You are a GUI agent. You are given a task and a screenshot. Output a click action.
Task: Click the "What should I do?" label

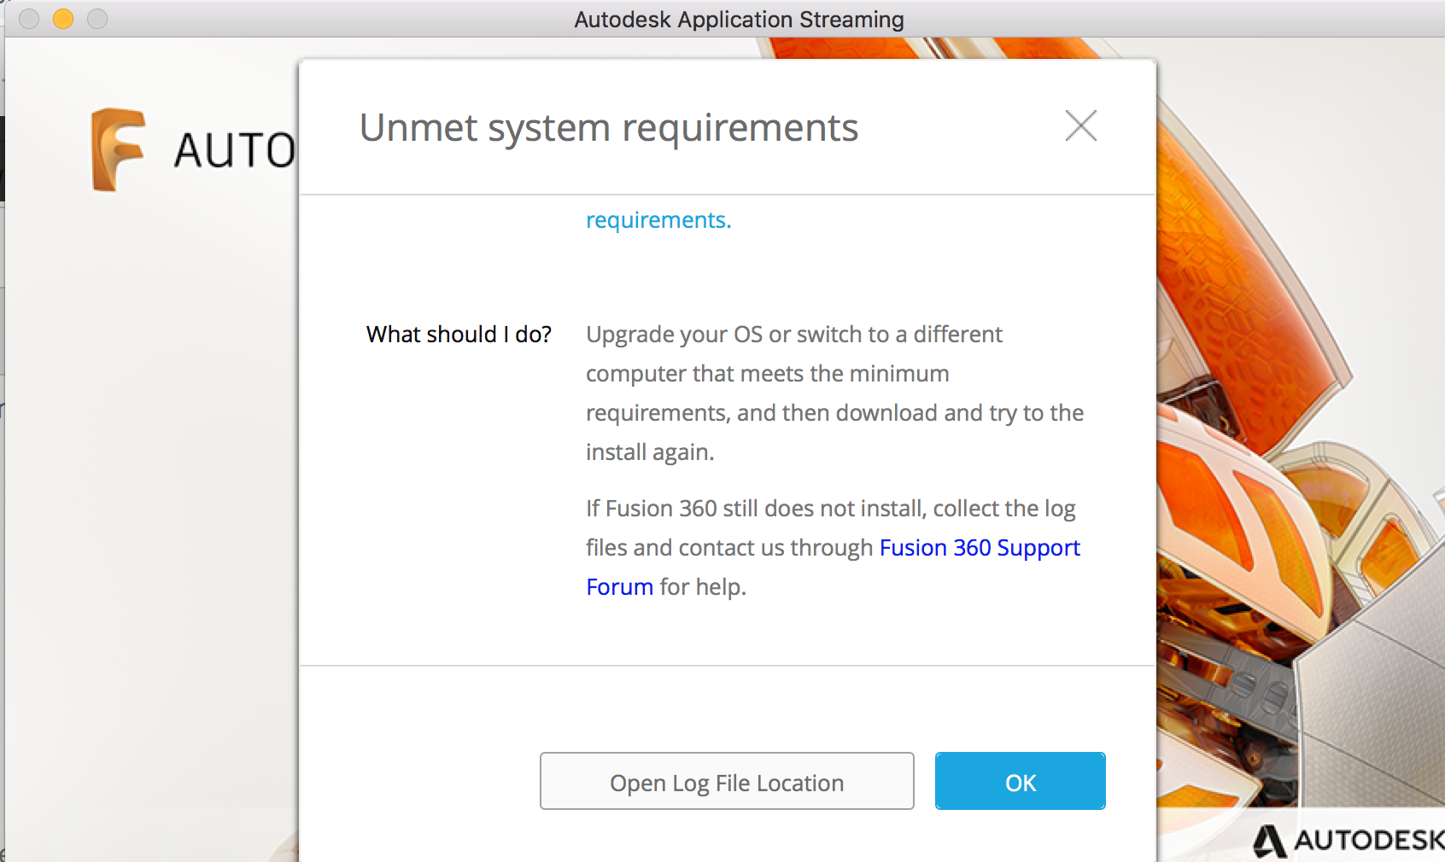point(459,335)
